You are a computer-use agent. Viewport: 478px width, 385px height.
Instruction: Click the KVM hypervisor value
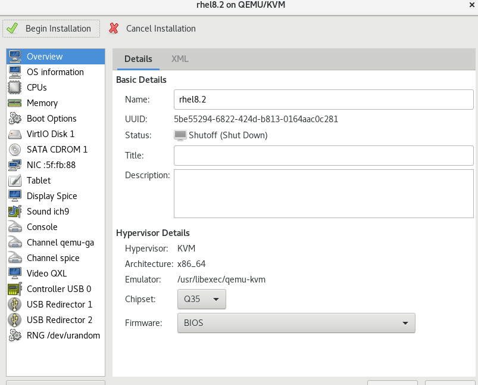(x=186, y=249)
